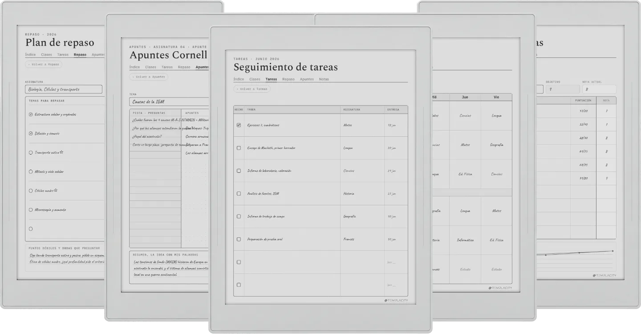Mark 'Mitosis y ciclo celular' circle
The image size is (641, 334).
[31, 171]
